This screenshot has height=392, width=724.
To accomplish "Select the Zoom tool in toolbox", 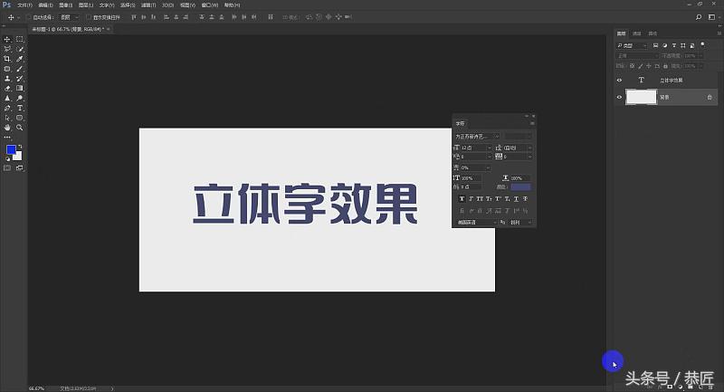I will coord(20,128).
